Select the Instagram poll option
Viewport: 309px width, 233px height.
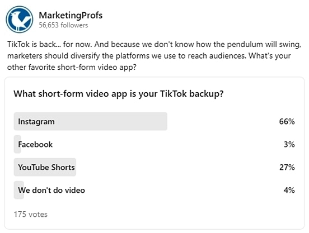[154, 121]
